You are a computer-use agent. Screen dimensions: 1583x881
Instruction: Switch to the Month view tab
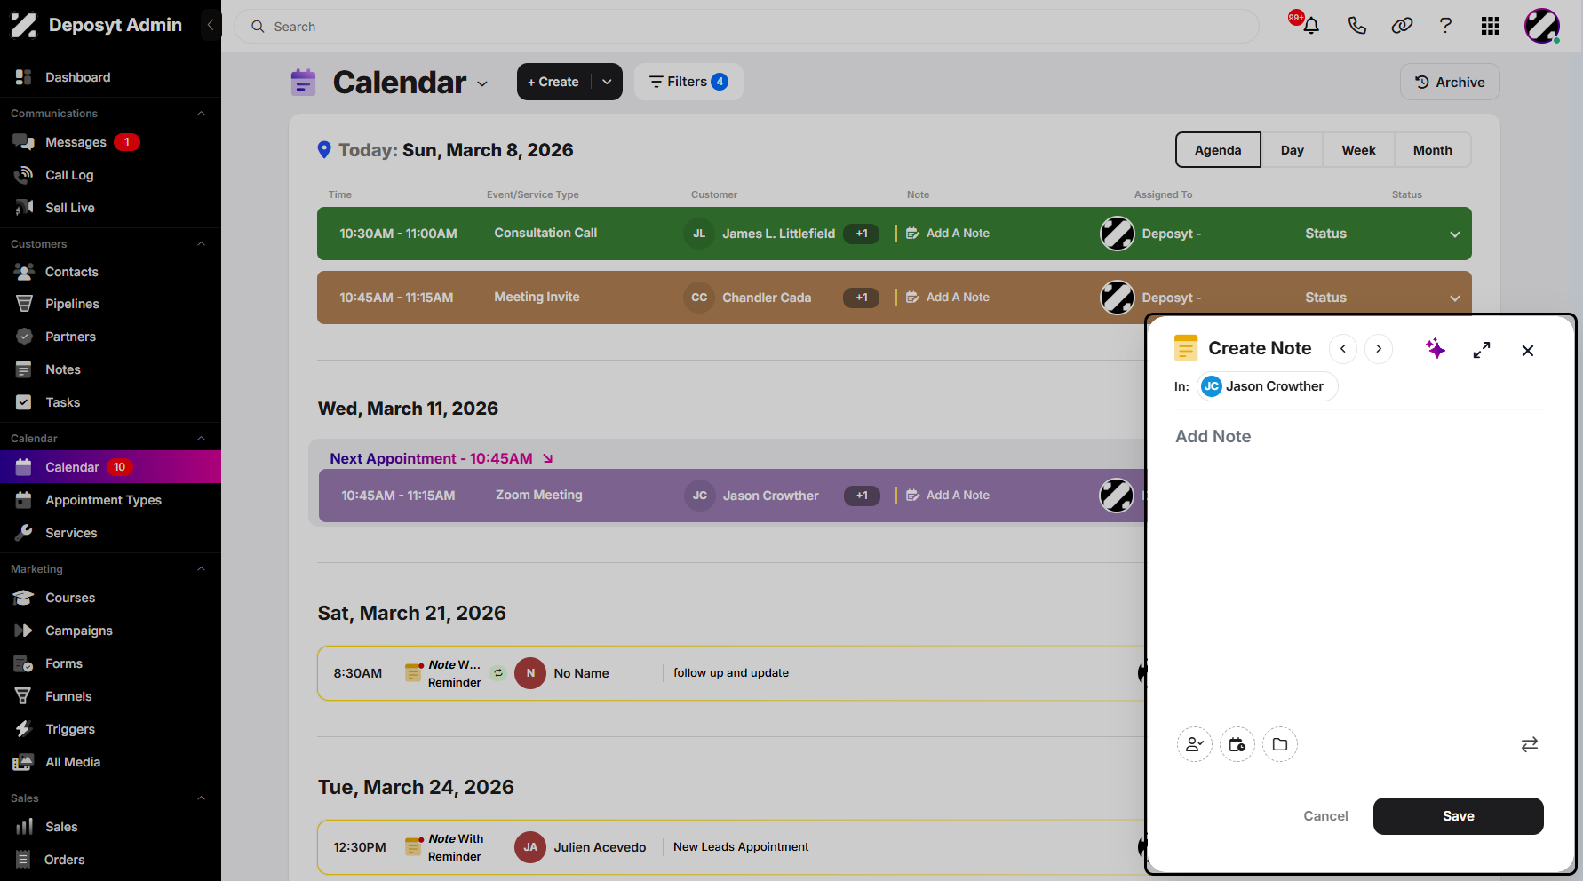coord(1432,150)
